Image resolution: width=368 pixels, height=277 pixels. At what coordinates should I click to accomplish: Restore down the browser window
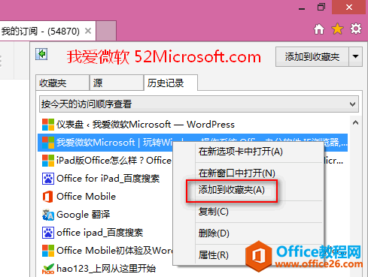pos(321,7)
